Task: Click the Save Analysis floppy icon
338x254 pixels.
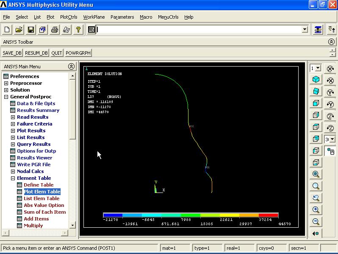Action: pos(30,30)
